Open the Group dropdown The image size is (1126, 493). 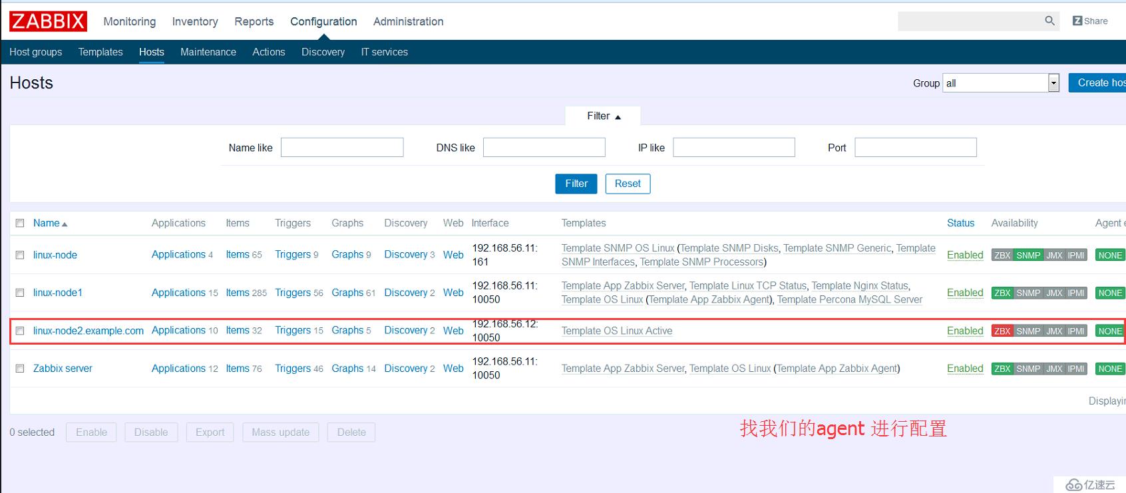point(1001,83)
